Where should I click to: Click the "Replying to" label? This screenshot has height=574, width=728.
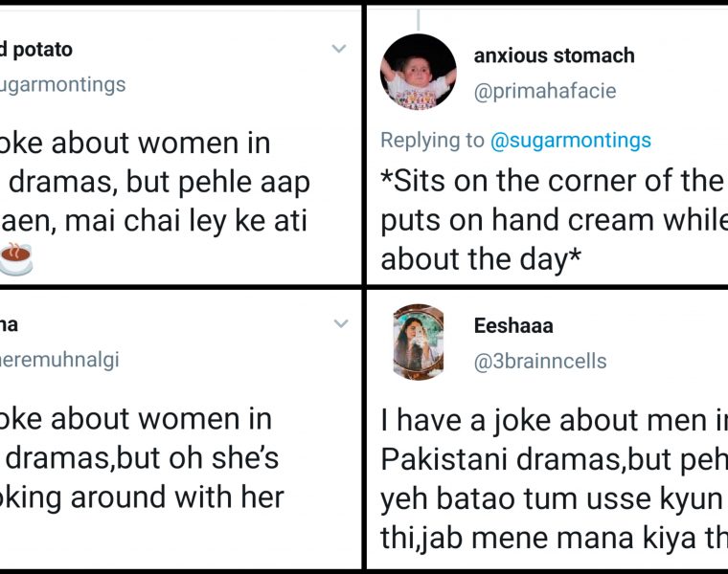point(432,140)
